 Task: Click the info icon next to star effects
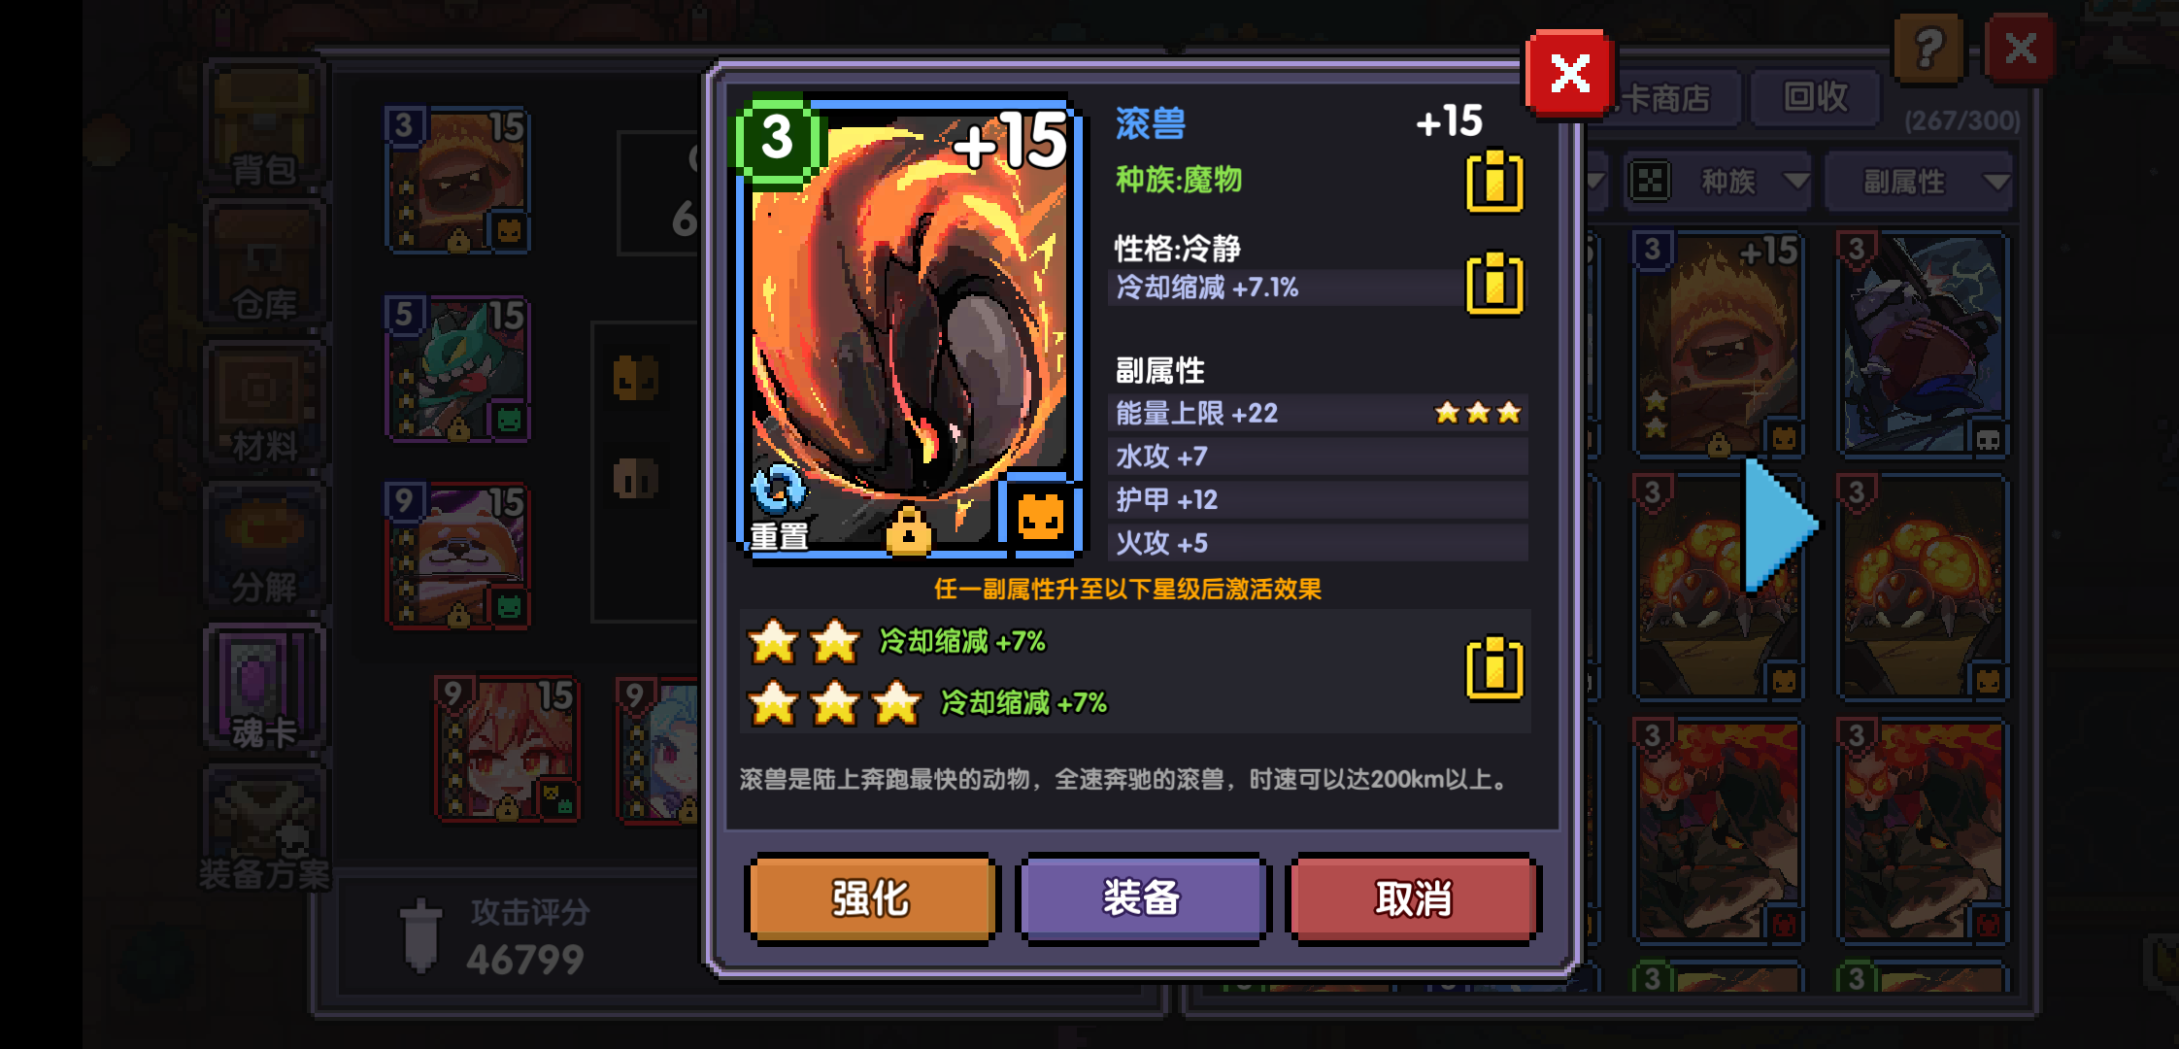pos(1493,668)
